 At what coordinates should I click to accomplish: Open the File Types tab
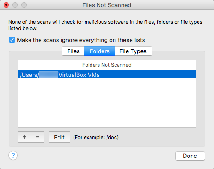pos(133,51)
